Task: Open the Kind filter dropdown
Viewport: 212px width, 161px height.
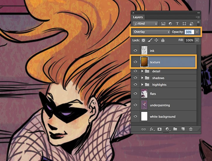Action: [x=145, y=24]
